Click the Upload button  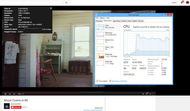tap(174, 3)
